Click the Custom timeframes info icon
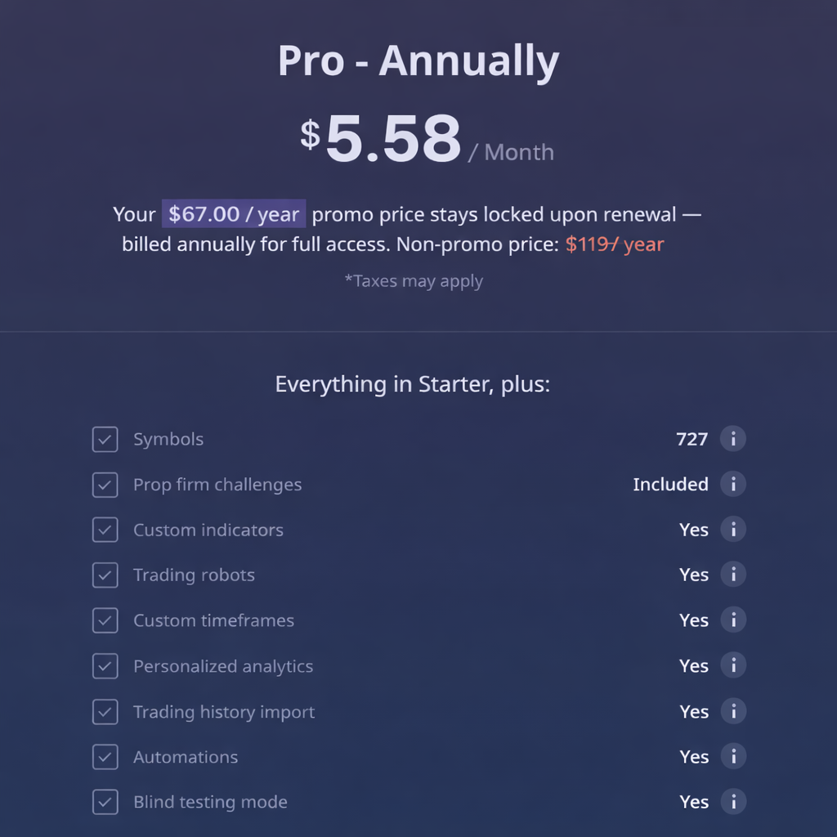Image resolution: width=837 pixels, height=837 pixels. click(733, 620)
